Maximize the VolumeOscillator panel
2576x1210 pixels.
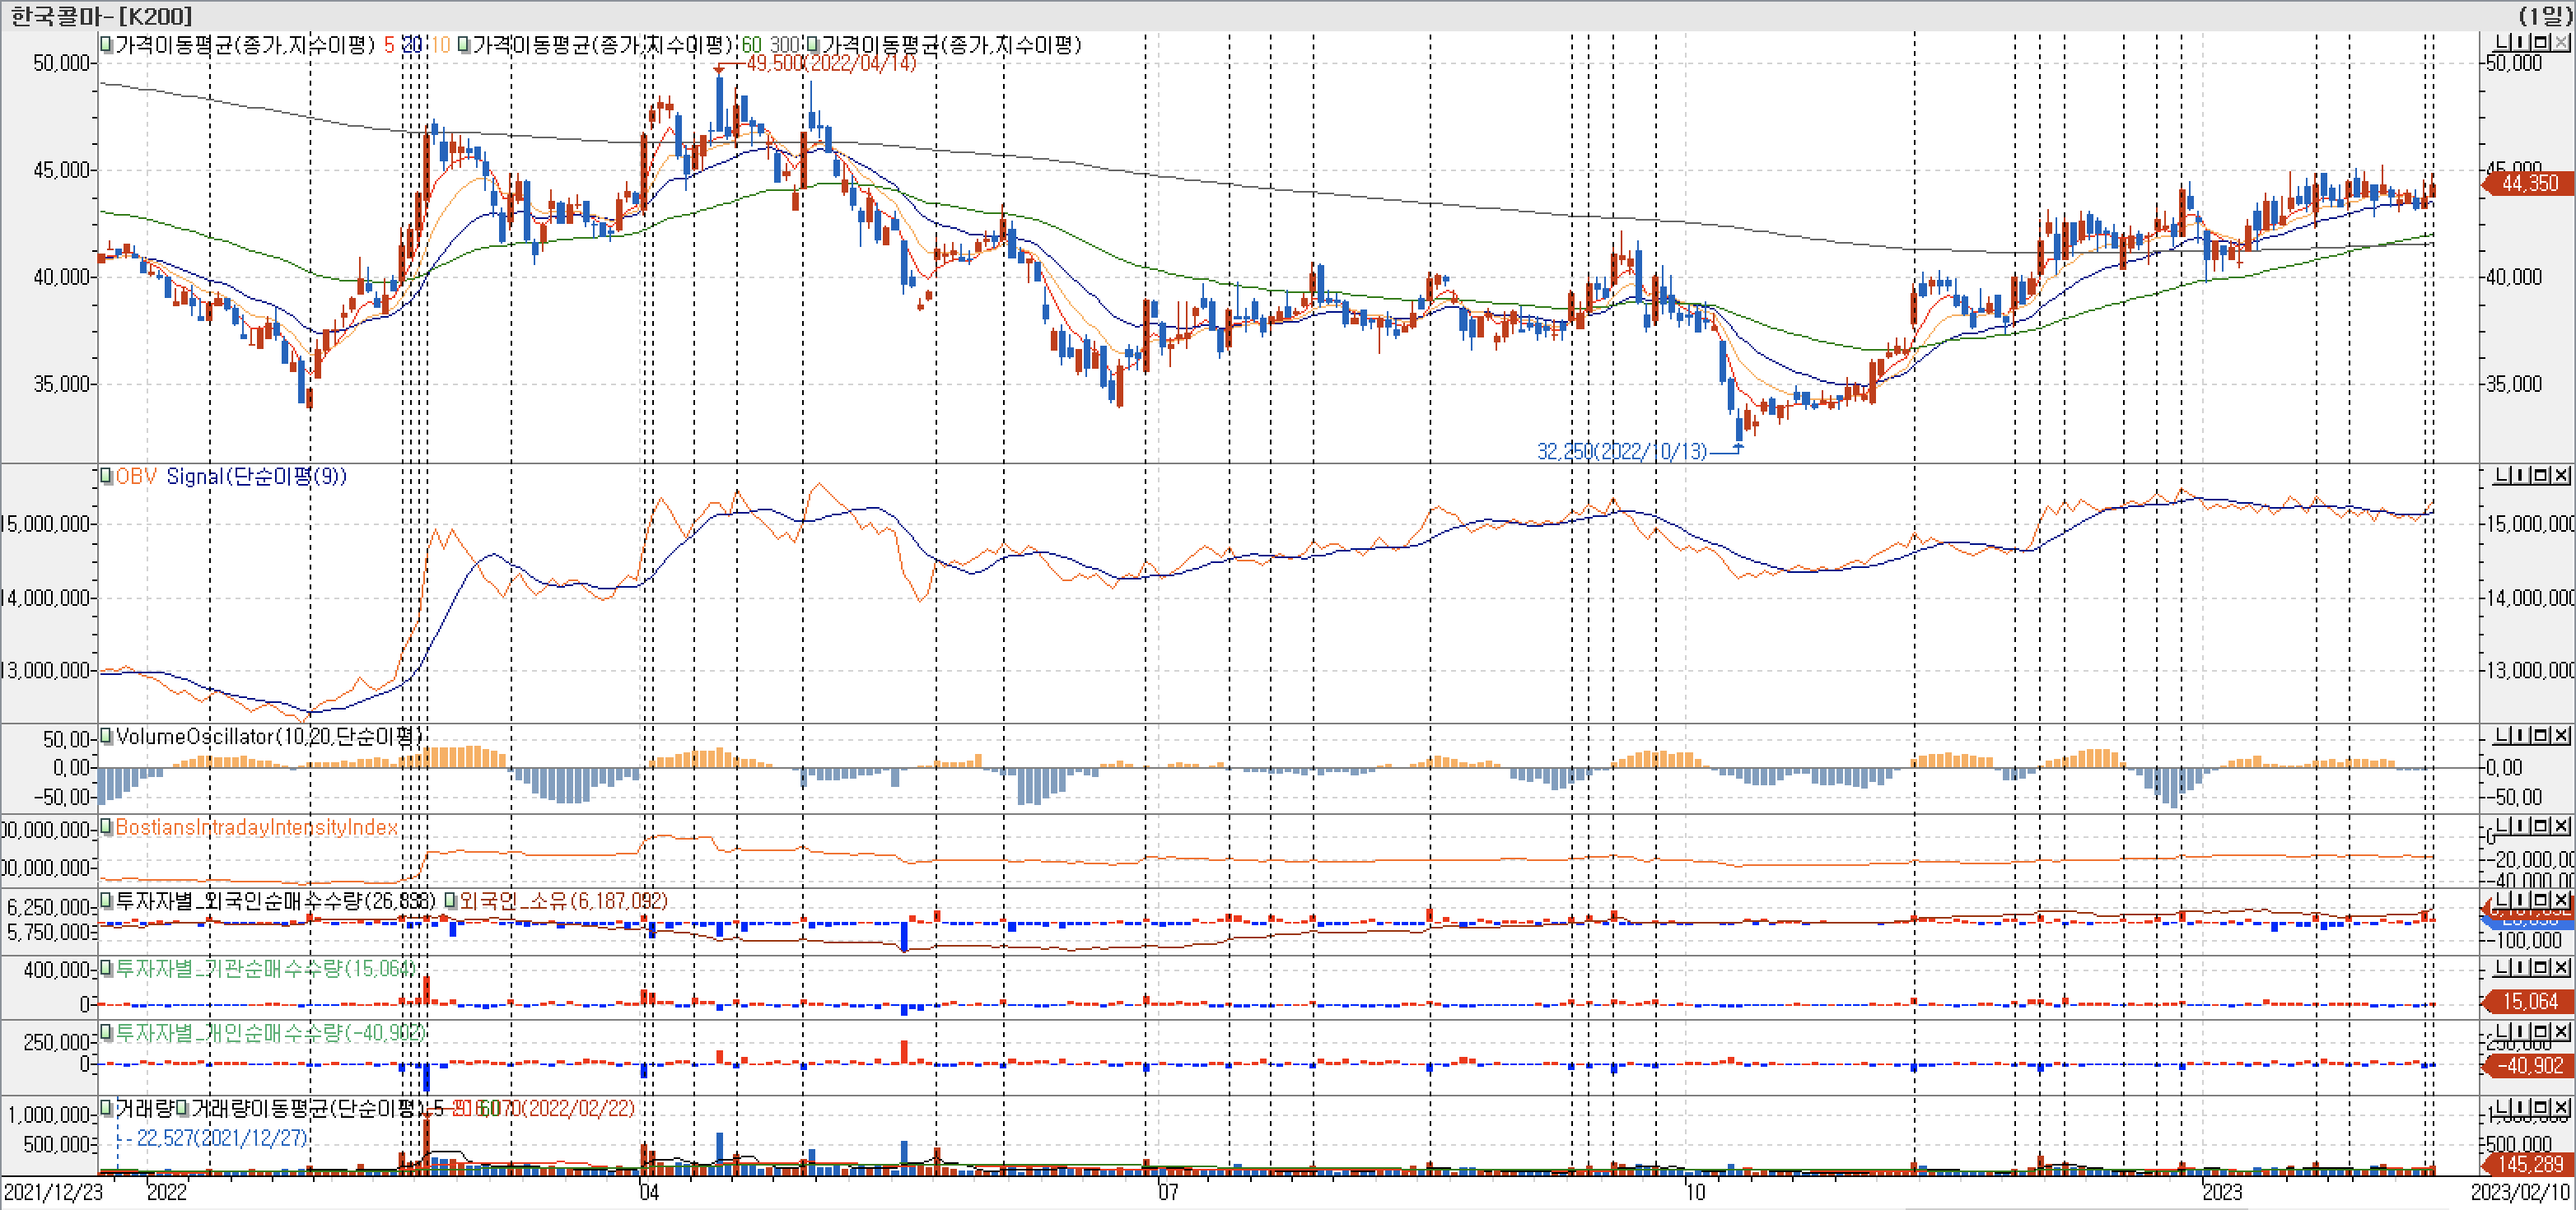pos(2541,737)
